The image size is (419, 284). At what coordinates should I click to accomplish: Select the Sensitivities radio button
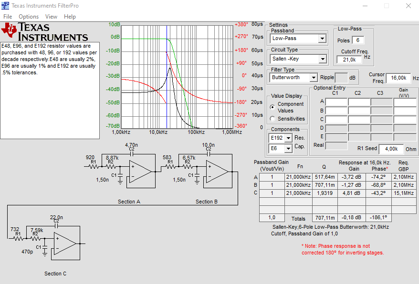[x=272, y=119]
